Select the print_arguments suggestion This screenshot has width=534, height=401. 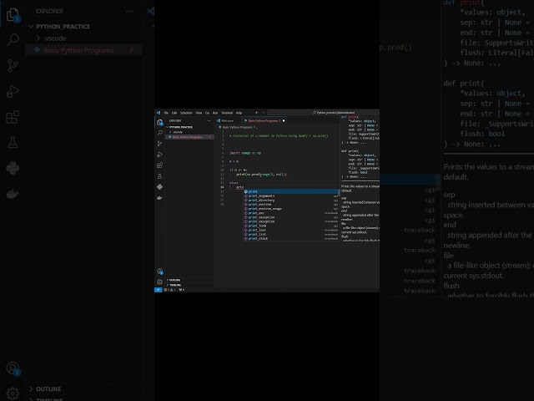point(291,196)
